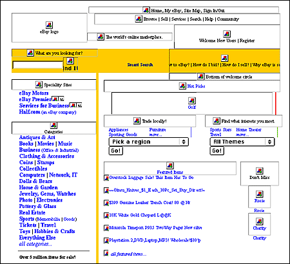Open the Playstation 2, DVD, Laptop listing

pyautogui.click(x=155, y=240)
